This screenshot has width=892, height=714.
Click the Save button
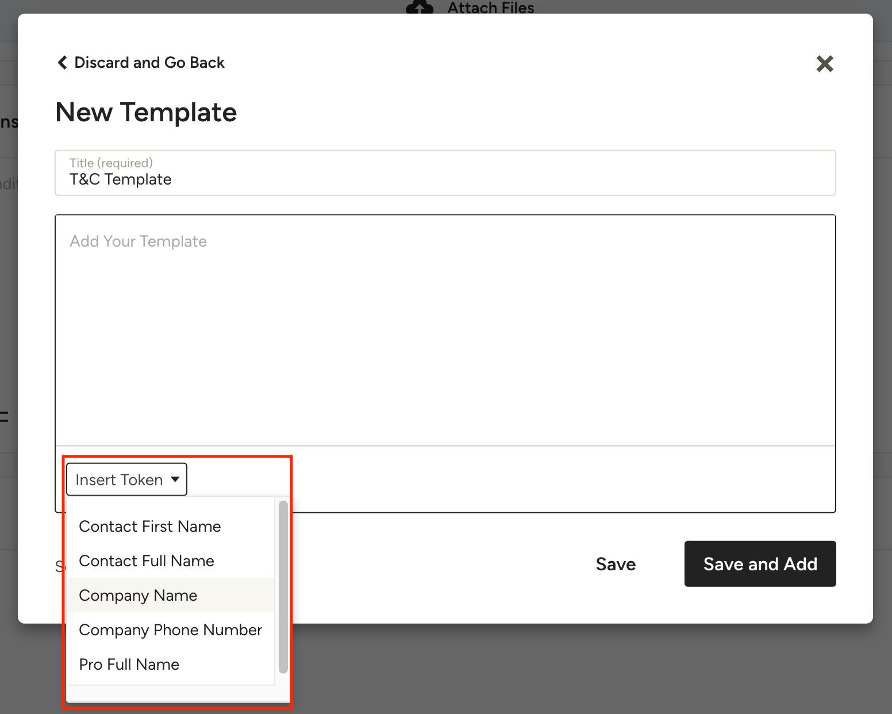pos(616,565)
